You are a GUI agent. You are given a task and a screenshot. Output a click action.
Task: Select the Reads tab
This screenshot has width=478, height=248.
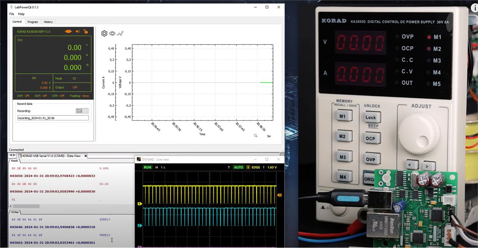14,161
